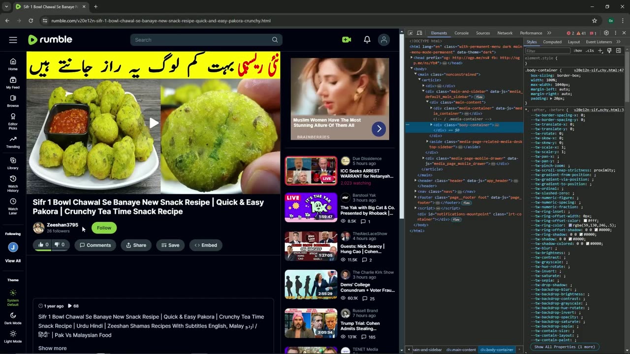Viewport: 630px width, 354px height.
Task: Expand the footer element node
Action: click(416, 197)
